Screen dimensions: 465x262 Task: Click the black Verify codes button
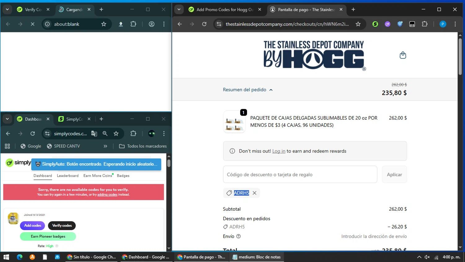[x=62, y=225]
